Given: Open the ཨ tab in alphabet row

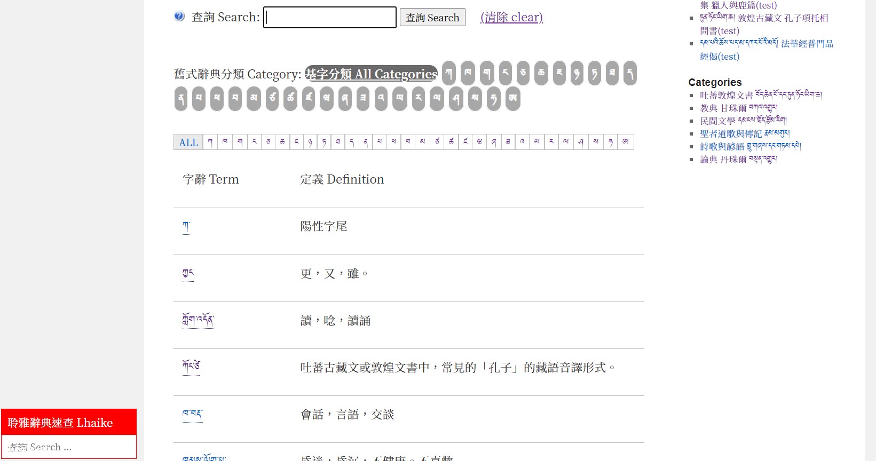Looking at the screenshot, I should click(x=626, y=142).
